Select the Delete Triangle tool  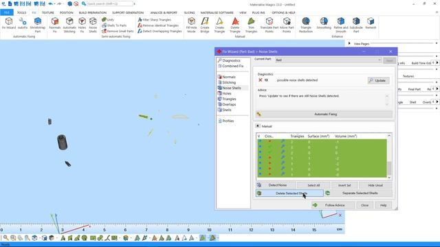pos(235,25)
